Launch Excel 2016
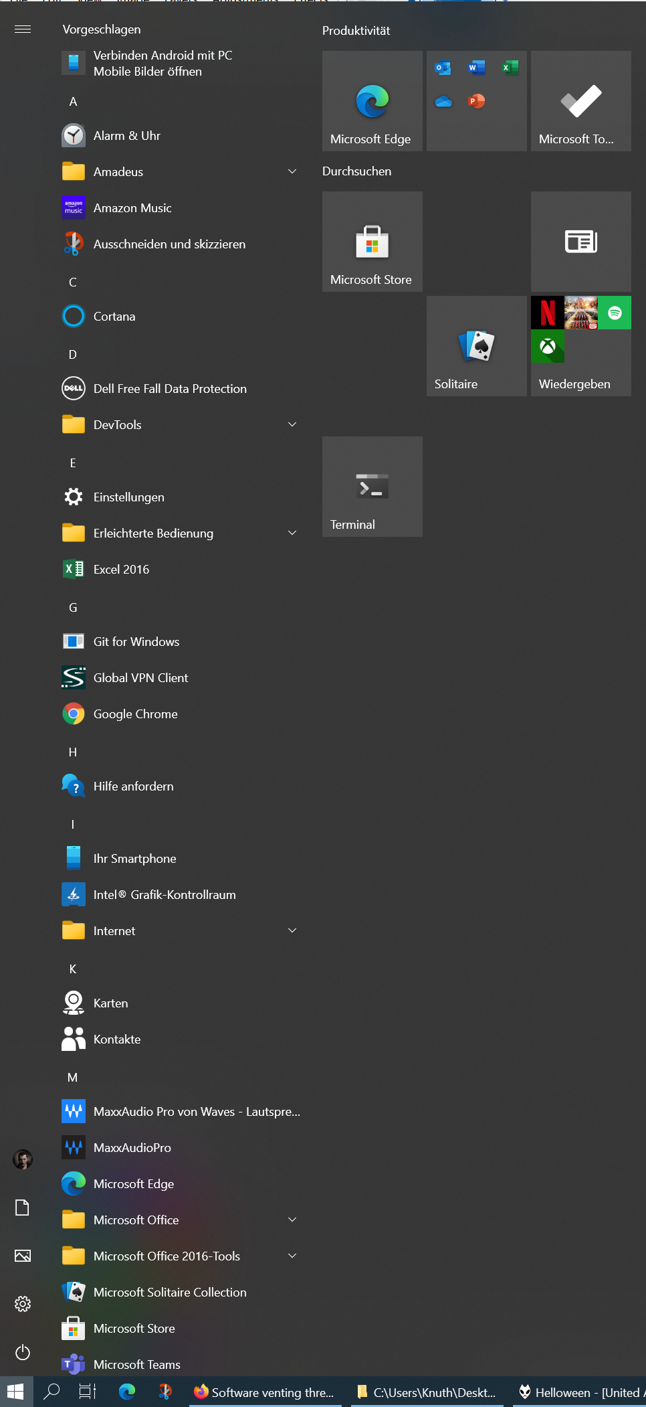 pos(181,570)
